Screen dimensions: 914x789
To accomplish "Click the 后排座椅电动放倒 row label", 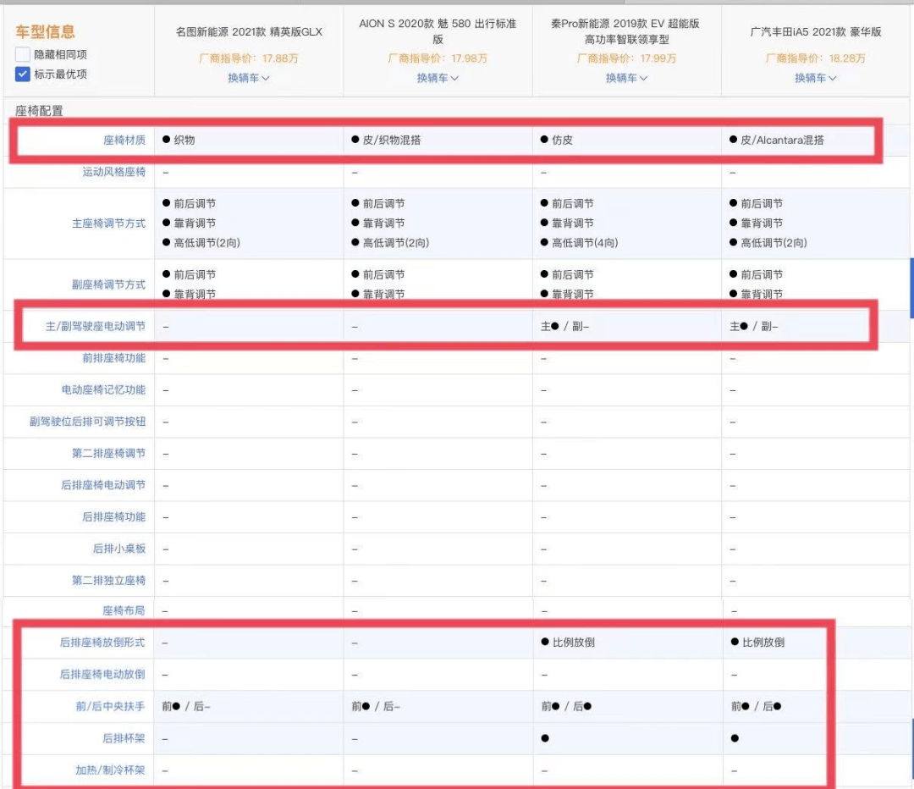I will point(102,675).
